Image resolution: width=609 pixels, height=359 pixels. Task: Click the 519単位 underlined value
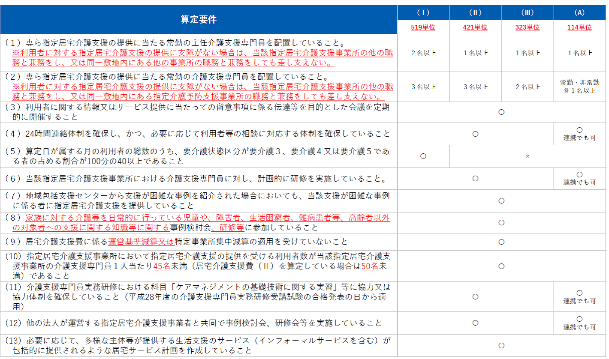[423, 27]
